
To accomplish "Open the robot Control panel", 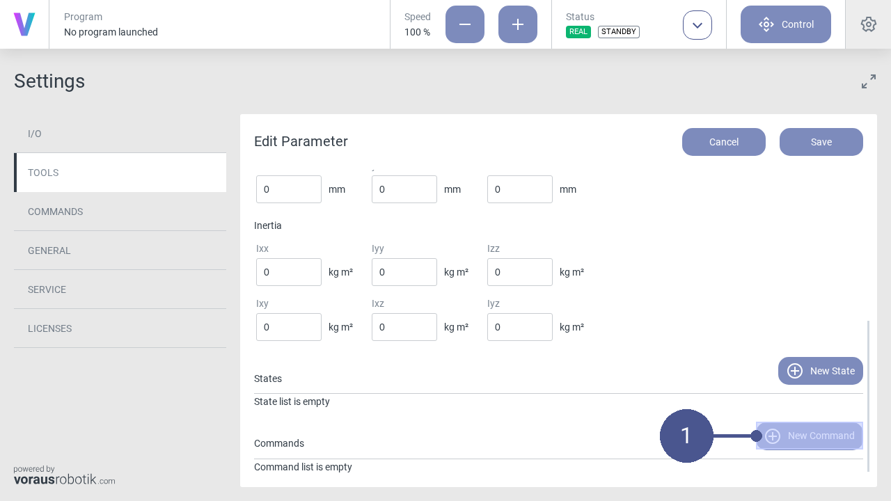I will [x=785, y=24].
